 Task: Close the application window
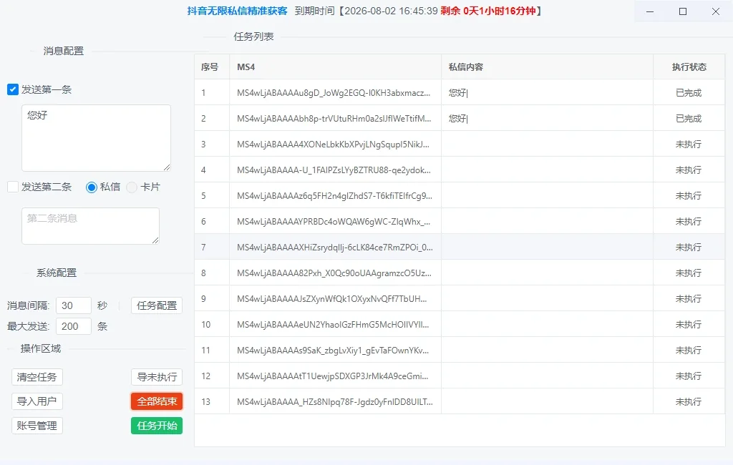(x=716, y=11)
